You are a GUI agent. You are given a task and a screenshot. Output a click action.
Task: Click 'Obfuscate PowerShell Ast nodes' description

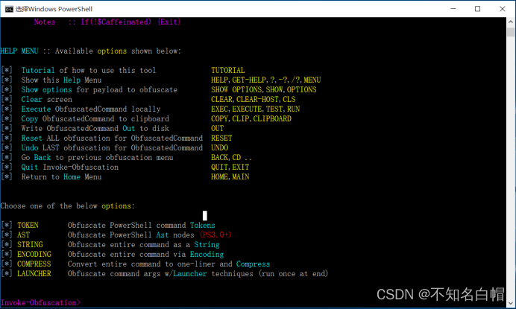(131, 235)
